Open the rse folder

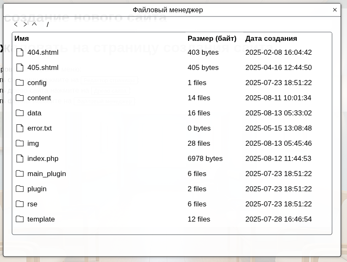click(x=32, y=204)
